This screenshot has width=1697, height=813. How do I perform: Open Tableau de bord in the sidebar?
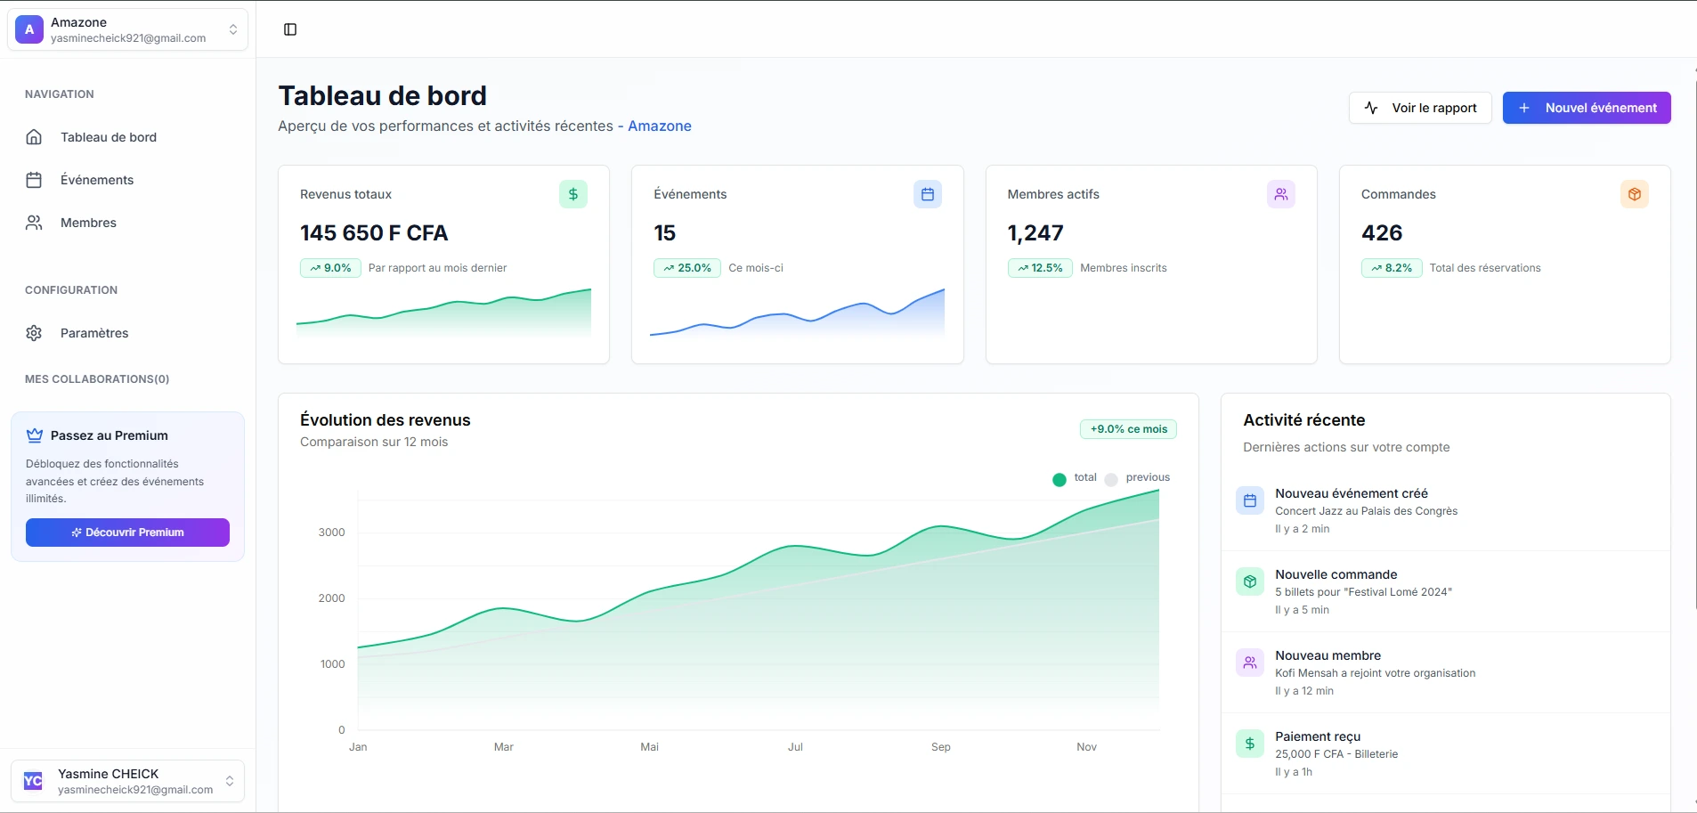(108, 137)
